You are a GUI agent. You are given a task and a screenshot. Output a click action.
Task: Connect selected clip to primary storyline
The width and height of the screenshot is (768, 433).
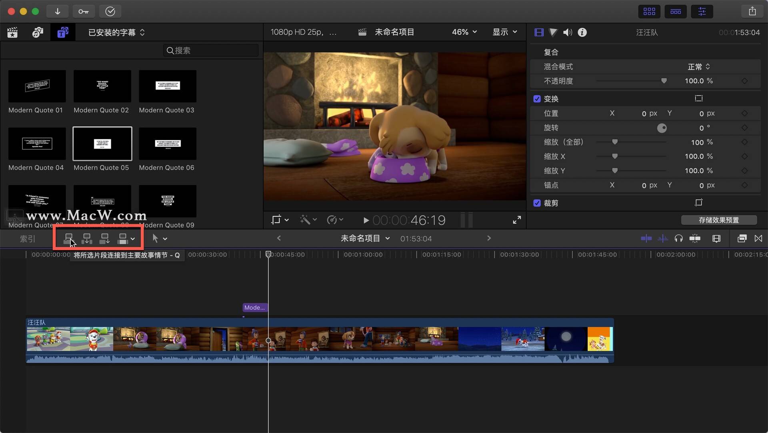point(69,239)
